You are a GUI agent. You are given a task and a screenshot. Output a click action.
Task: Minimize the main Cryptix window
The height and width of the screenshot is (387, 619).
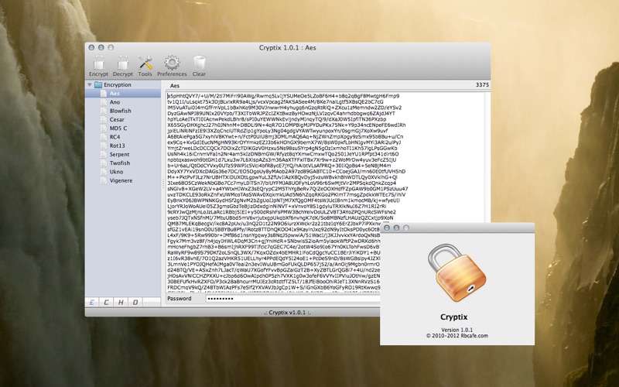point(101,47)
